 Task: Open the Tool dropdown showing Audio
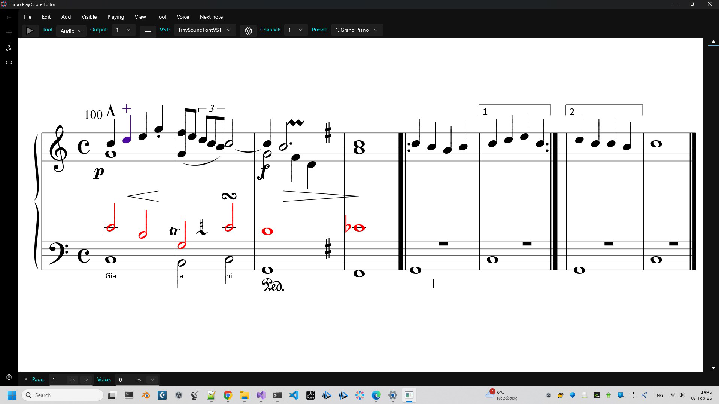click(x=71, y=31)
